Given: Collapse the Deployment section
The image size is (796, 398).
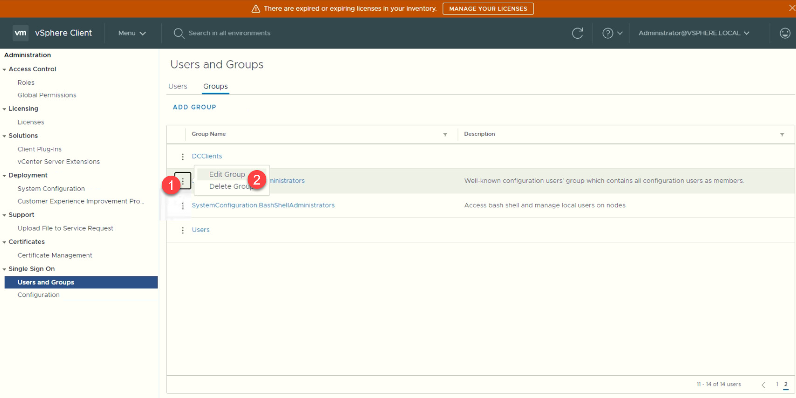Looking at the screenshot, I should click(x=5, y=176).
